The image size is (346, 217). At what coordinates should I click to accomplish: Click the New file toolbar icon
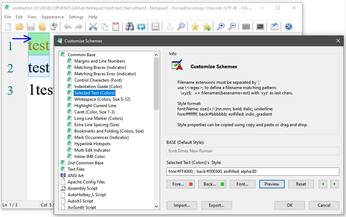pos(8,27)
